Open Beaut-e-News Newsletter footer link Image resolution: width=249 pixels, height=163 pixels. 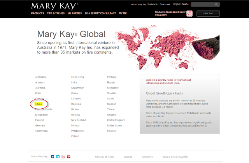[x=175, y=157]
